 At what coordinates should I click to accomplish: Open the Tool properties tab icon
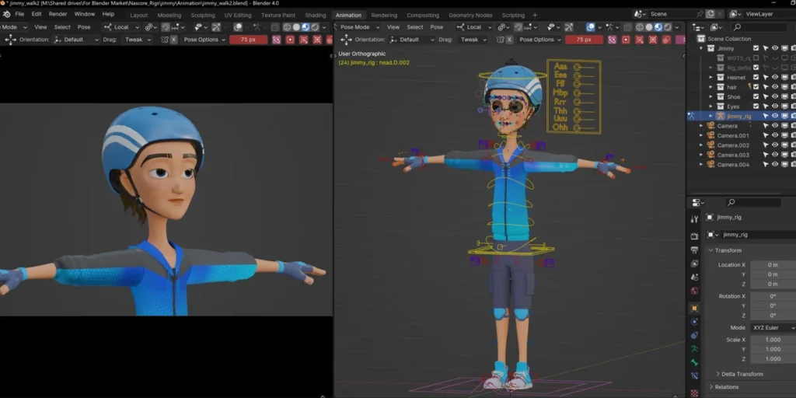(694, 219)
